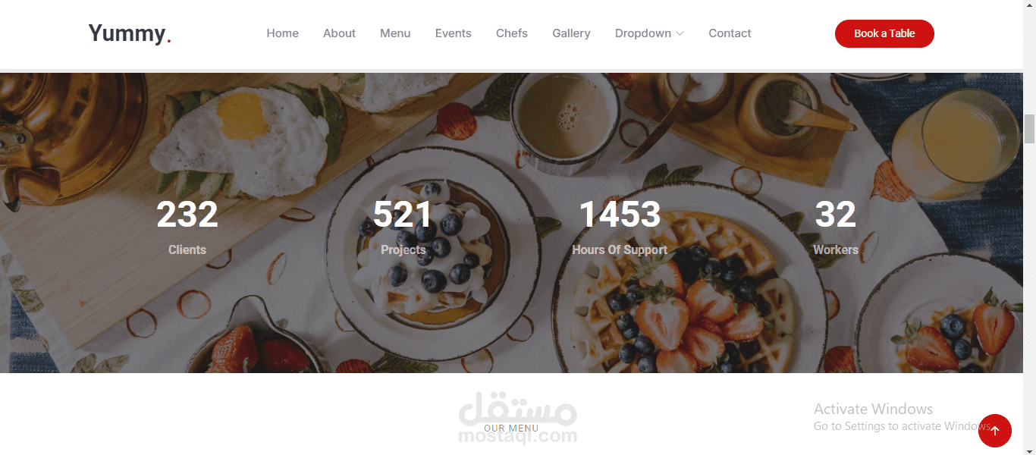Click the scroll-to-top arrow button
The width and height of the screenshot is (1036, 455).
994,431
